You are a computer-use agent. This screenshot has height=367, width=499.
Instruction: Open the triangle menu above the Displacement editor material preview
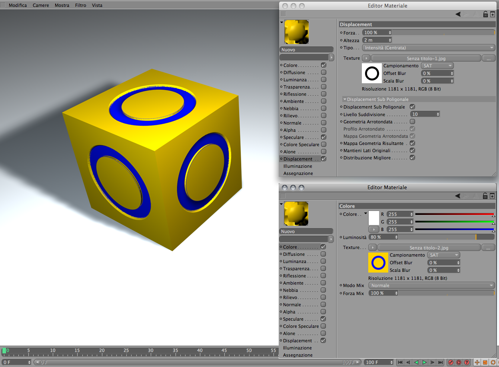point(281,22)
